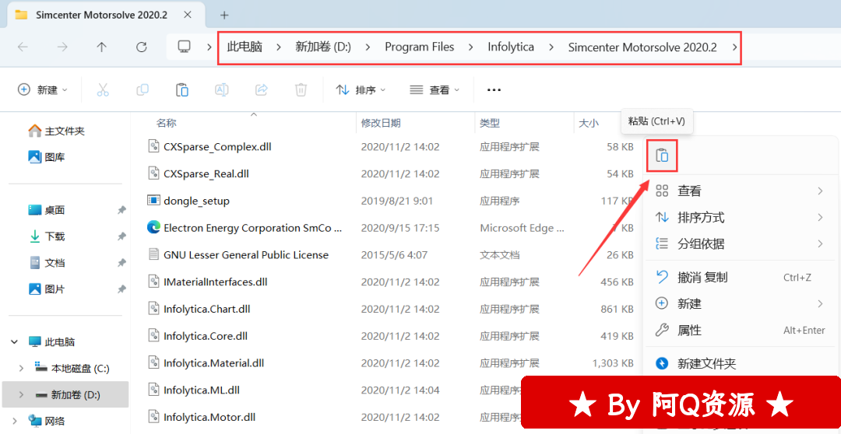The image size is (841, 434).
Task: Select the IMaterialInterfaces.dll file
Action: tap(207, 282)
